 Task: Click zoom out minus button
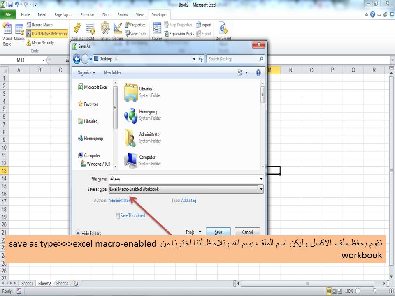pyautogui.click(x=358, y=291)
